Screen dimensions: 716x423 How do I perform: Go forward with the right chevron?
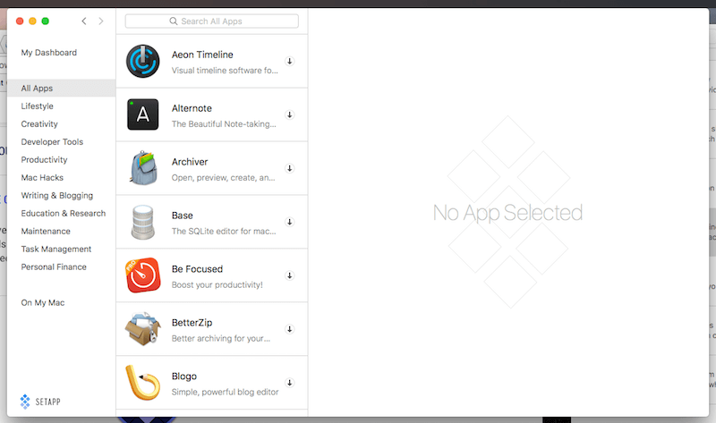tap(101, 21)
